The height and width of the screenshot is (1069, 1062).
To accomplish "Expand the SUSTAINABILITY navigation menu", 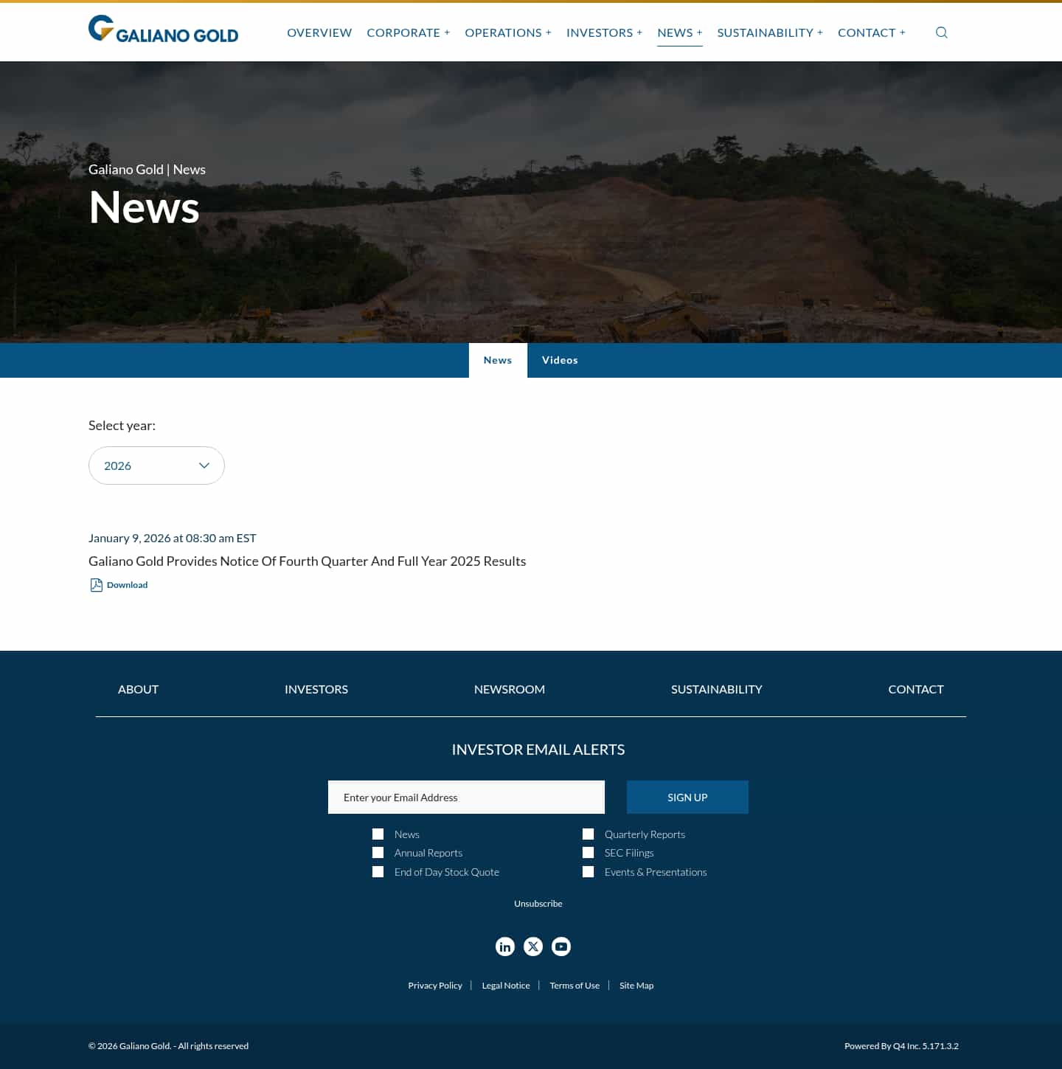I will [766, 32].
